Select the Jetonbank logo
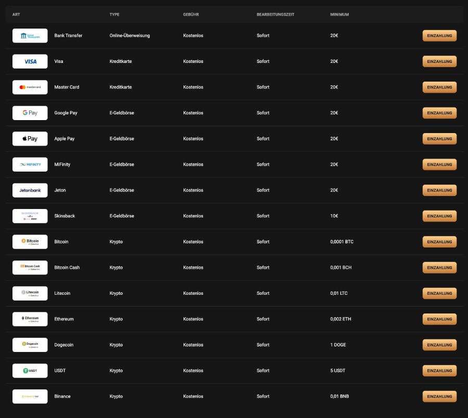 tap(30, 190)
